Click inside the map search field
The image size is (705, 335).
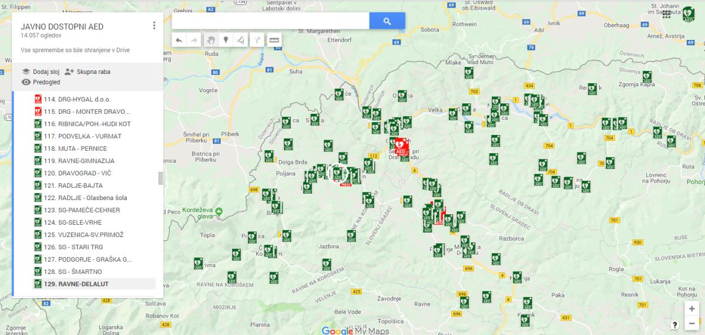click(270, 21)
